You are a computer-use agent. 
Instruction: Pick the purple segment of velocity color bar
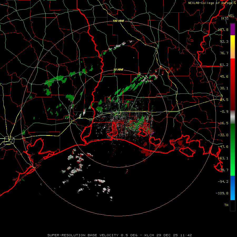pyautogui.click(x=233, y=29)
